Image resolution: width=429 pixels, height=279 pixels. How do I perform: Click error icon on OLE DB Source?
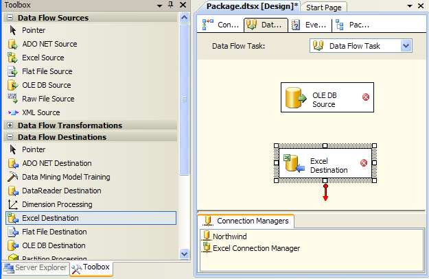[366, 97]
